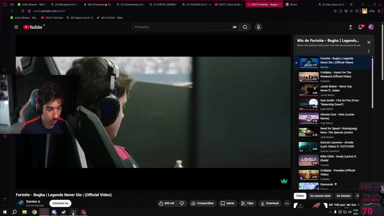This screenshot has height=216, width=384.
Task: Open the on-screen keyboard in search box
Action: [235, 27]
